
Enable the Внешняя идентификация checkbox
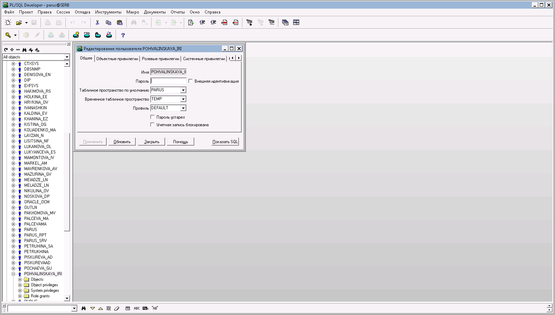[190, 81]
